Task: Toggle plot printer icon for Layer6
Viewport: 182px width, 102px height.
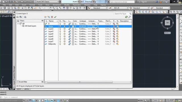Action: click(x=114, y=39)
